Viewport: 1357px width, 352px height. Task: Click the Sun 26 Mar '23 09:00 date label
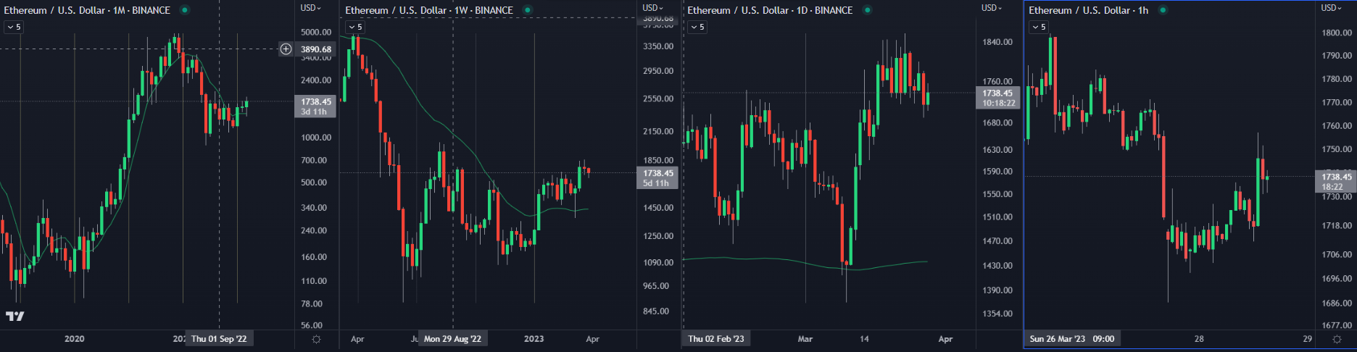click(x=1072, y=339)
